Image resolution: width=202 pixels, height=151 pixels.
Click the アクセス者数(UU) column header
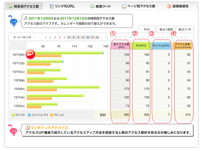click(x=183, y=46)
